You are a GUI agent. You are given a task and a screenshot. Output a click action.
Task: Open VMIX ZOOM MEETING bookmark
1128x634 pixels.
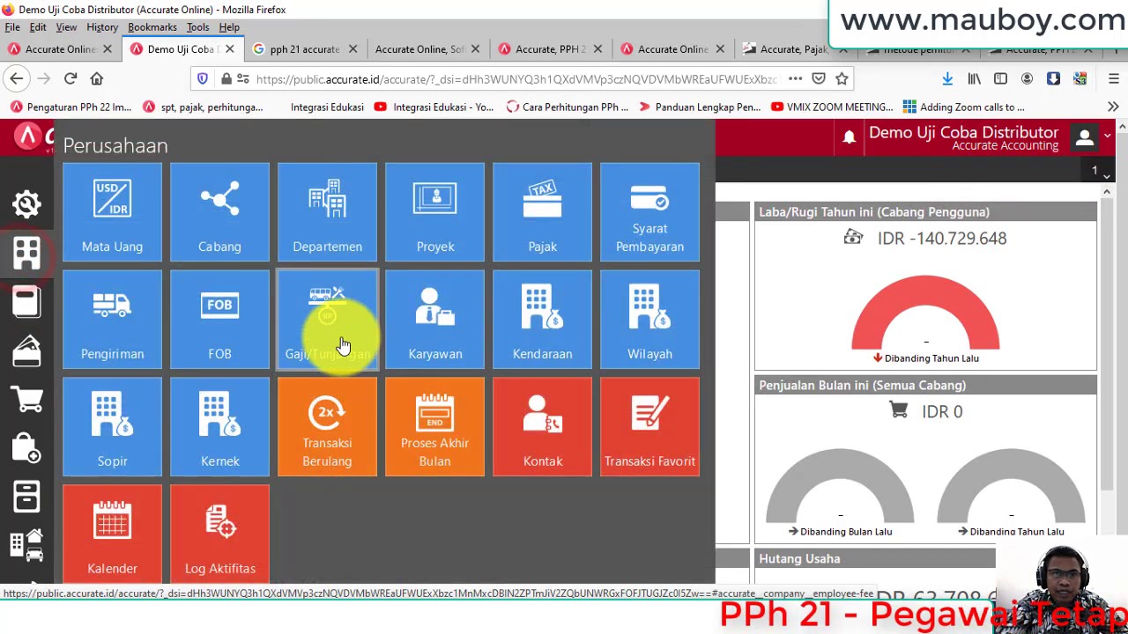pyautogui.click(x=832, y=107)
